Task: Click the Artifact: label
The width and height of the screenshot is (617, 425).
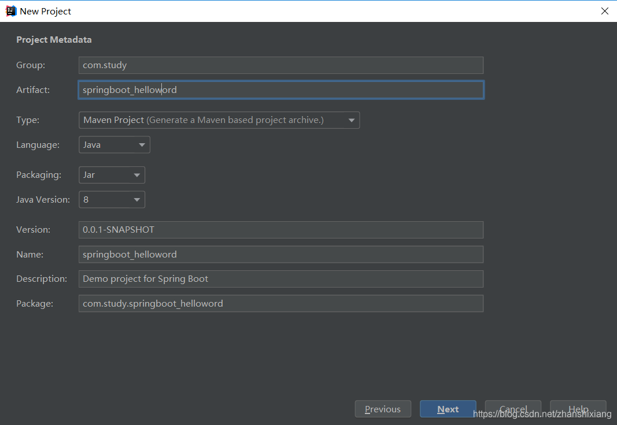Action: point(33,90)
